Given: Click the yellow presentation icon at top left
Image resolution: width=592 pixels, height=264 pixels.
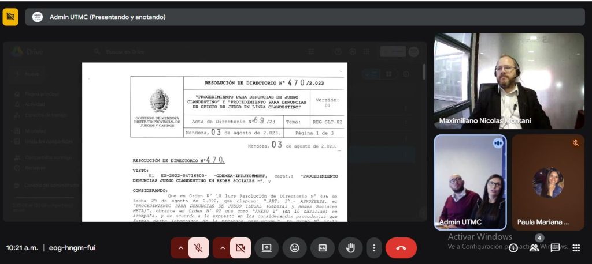Looking at the screenshot, I should point(10,17).
